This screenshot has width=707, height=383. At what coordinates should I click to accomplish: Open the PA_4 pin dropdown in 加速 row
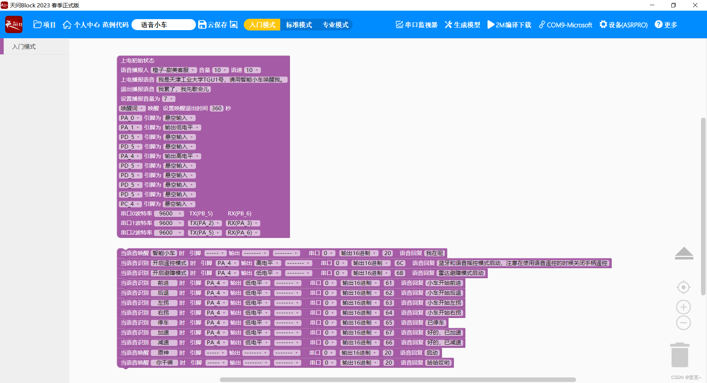coord(216,333)
